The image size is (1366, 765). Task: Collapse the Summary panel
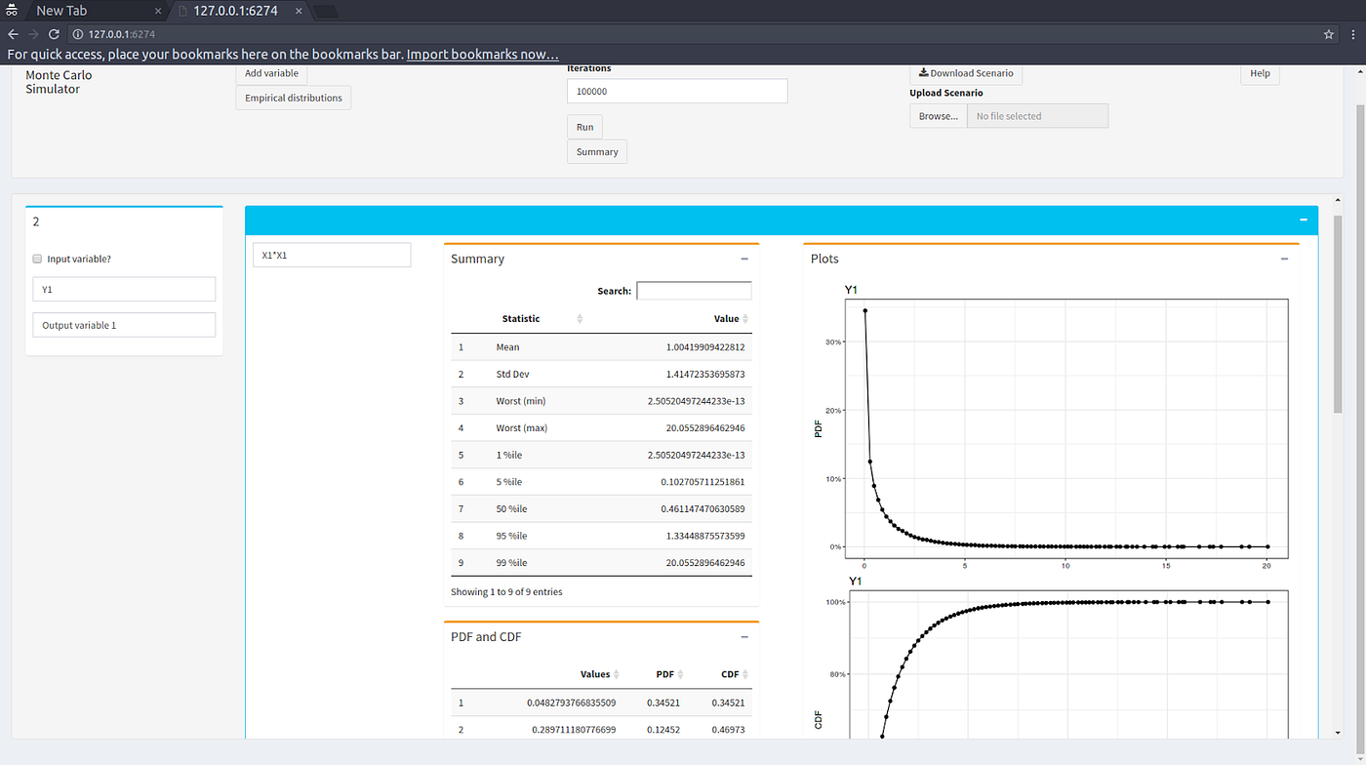pos(744,259)
